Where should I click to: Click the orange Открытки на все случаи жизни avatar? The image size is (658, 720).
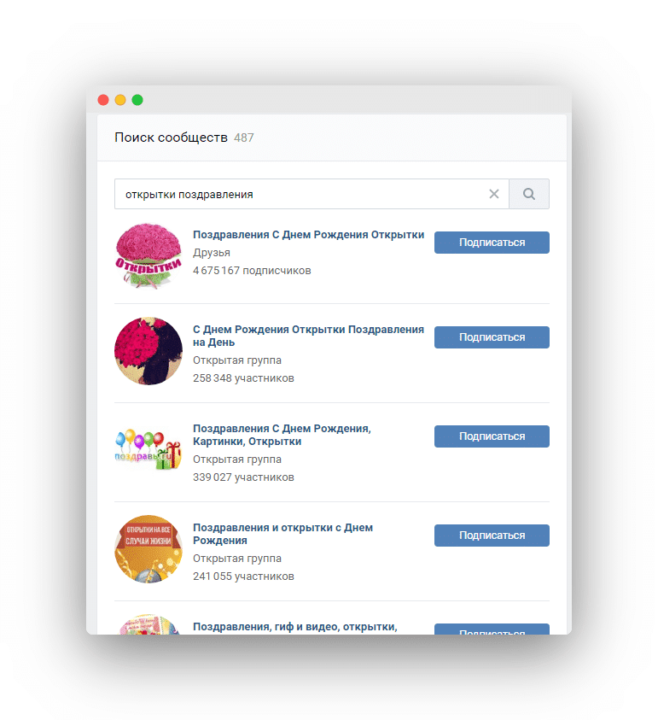pos(148,549)
